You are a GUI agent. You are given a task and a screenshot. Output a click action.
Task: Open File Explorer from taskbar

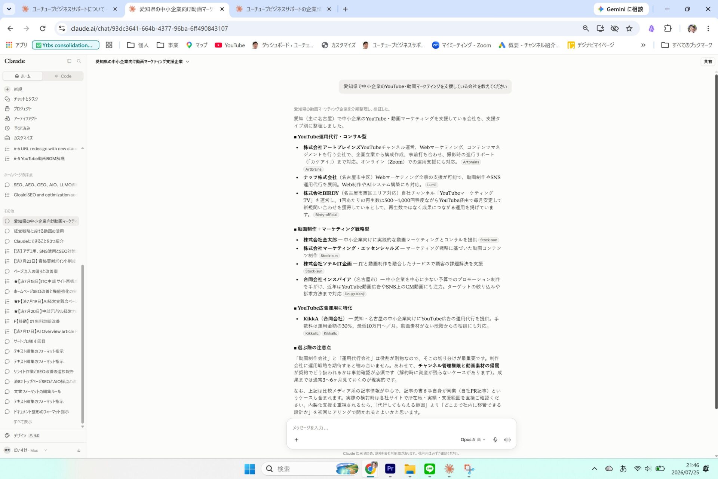pyautogui.click(x=410, y=469)
